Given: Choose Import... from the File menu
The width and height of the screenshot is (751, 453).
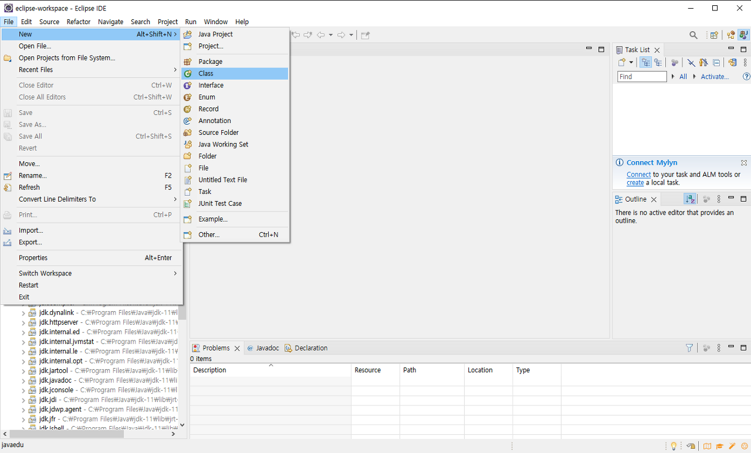Looking at the screenshot, I should pyautogui.click(x=91, y=230).
